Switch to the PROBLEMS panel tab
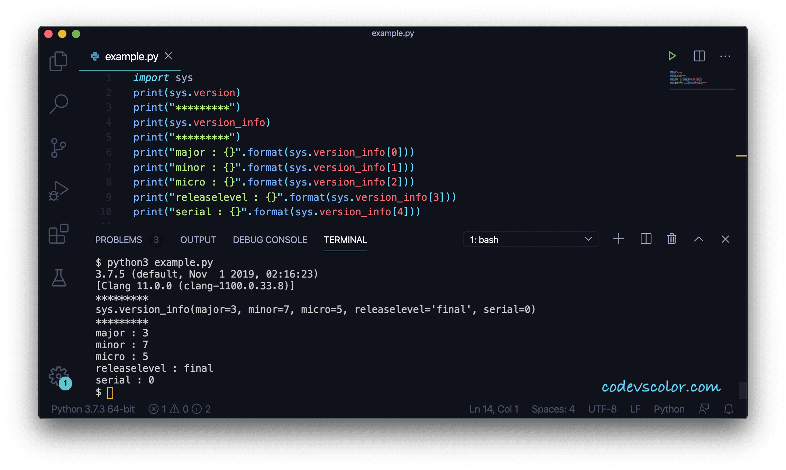 (x=118, y=239)
